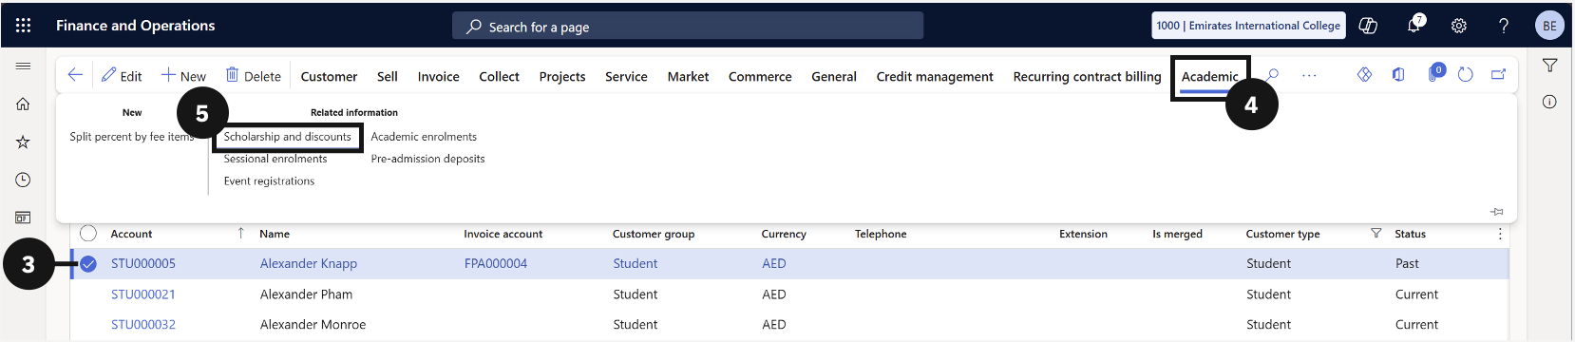Viewport: 1575px width, 342px height.
Task: Pin the action pane open
Action: point(1496,212)
